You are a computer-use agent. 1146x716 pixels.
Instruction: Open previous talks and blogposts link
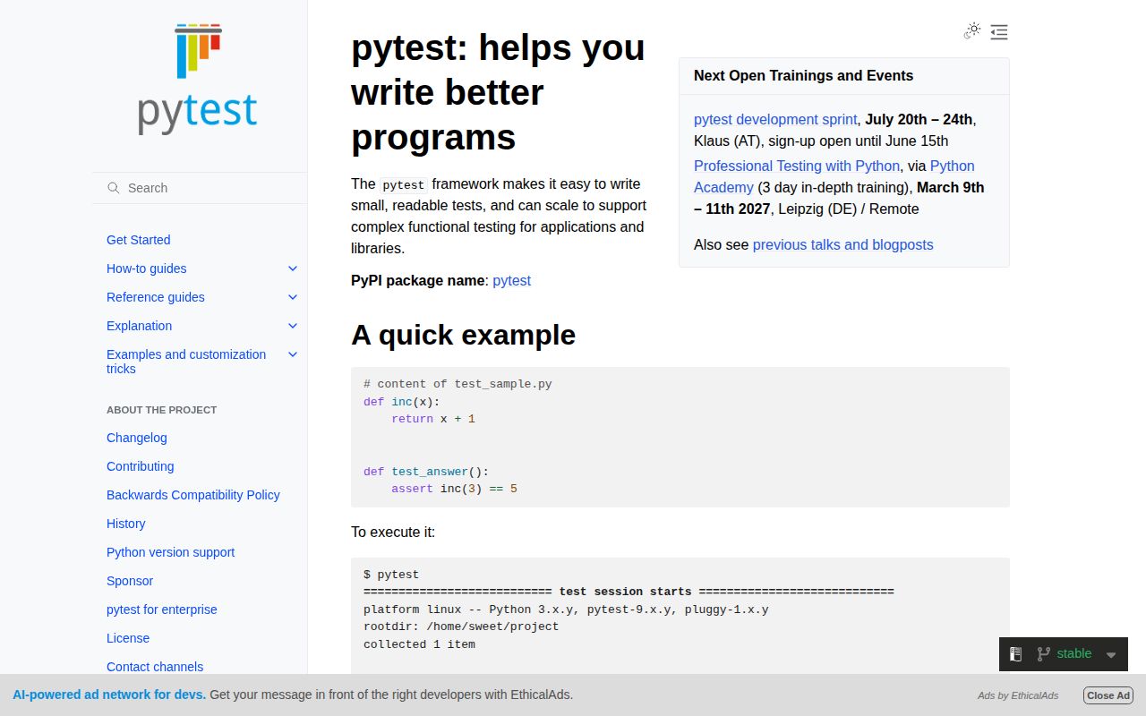[x=842, y=244]
